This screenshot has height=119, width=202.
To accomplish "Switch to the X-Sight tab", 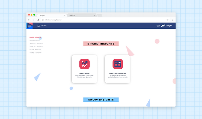I will pos(52,15).
